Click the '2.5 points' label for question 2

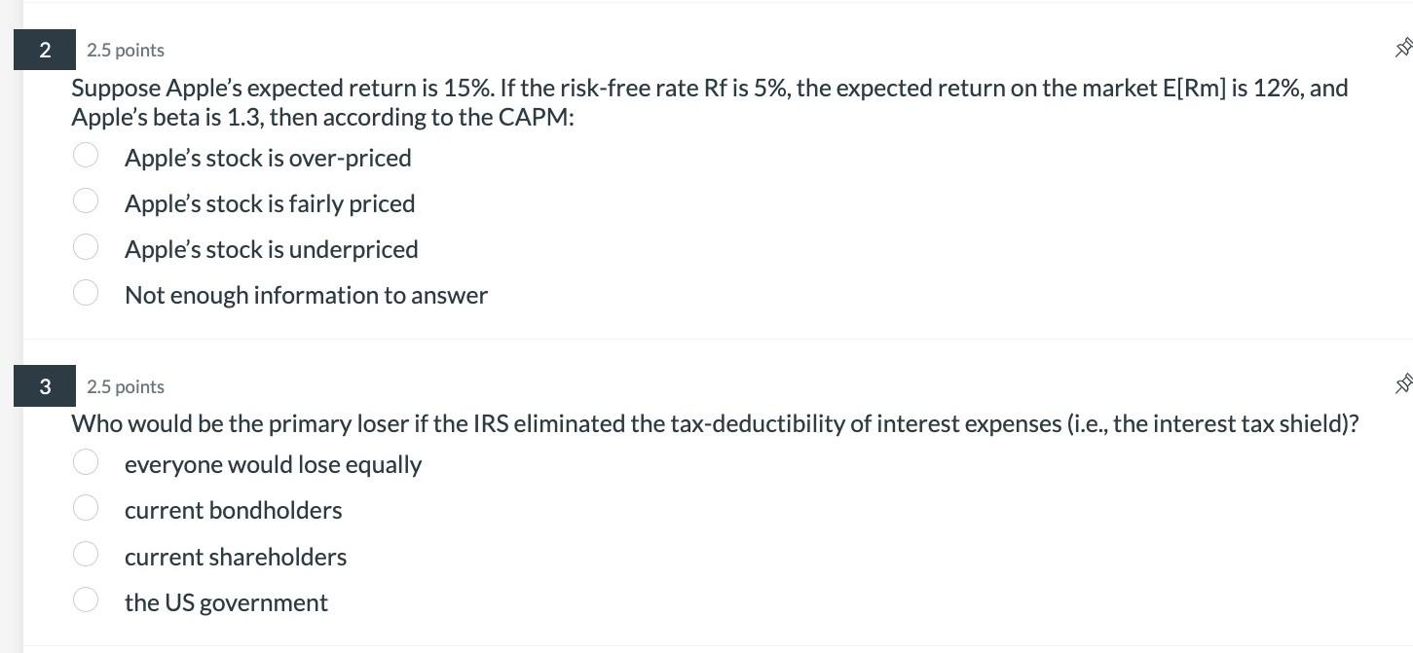click(126, 50)
